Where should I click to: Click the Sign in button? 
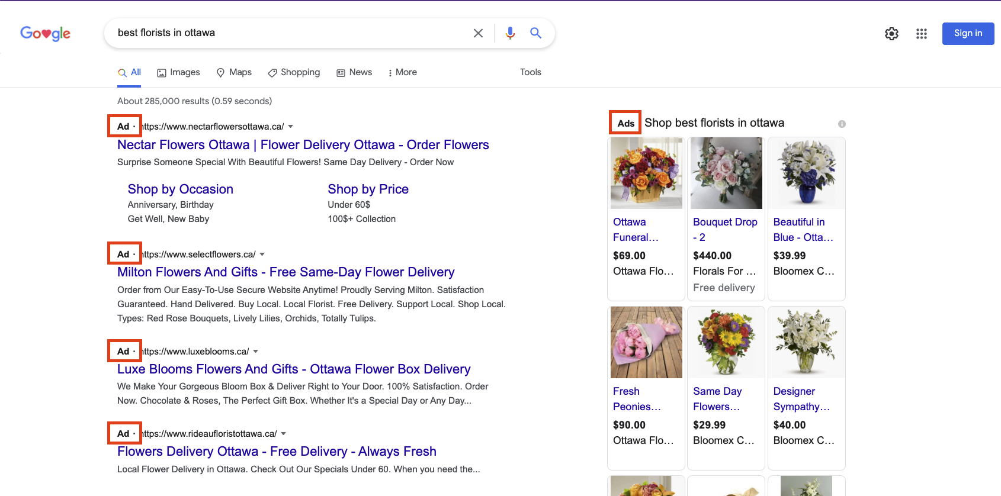pyautogui.click(x=968, y=34)
